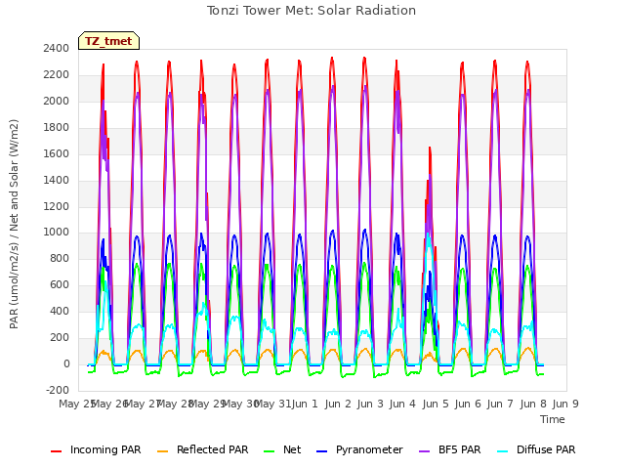Select the Incoming PAR legend label
Screen dimensions: 625x469
pos(105,449)
